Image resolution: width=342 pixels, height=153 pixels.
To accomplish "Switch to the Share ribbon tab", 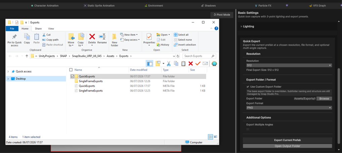I will pyautogui.click(x=38, y=28).
